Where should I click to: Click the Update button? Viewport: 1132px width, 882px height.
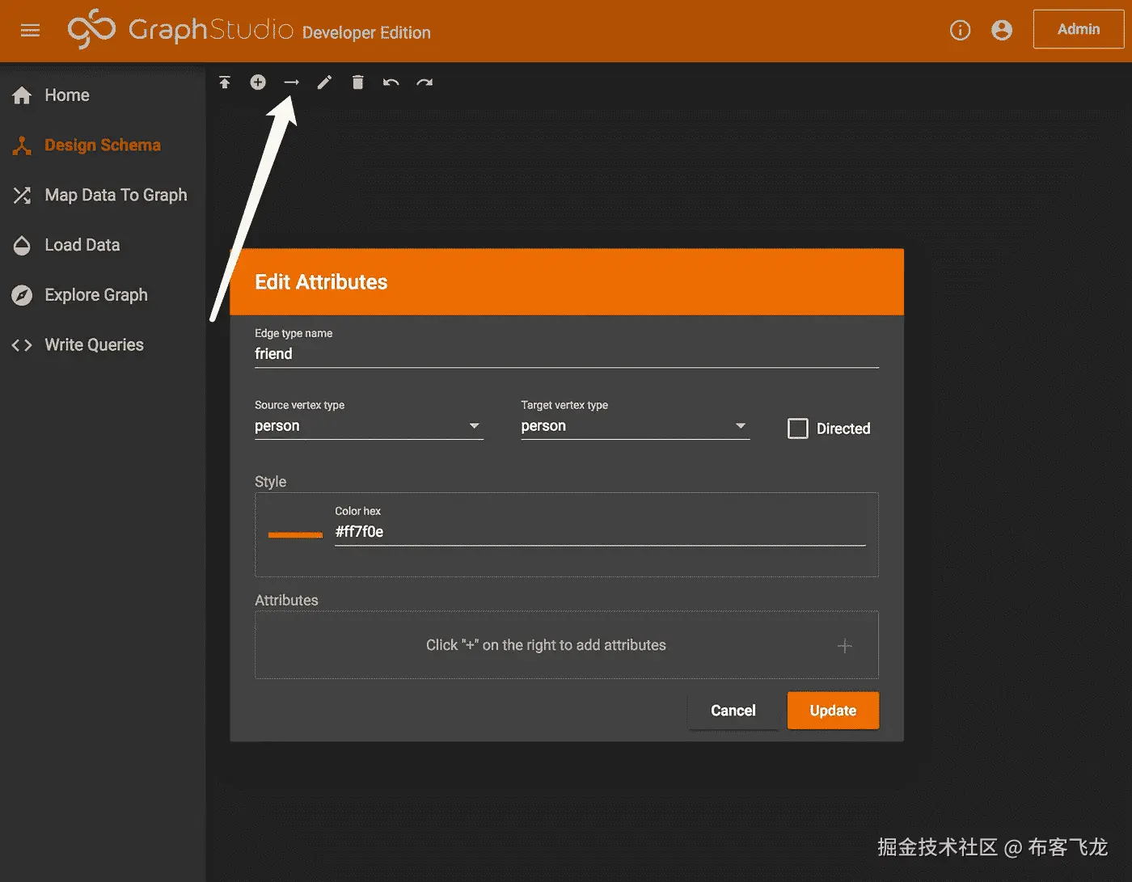pos(833,711)
